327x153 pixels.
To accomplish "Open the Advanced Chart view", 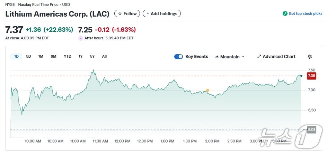I will point(279,57).
